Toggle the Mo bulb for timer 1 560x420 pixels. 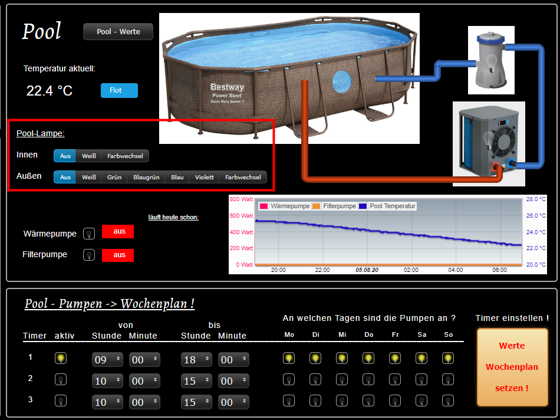(289, 358)
